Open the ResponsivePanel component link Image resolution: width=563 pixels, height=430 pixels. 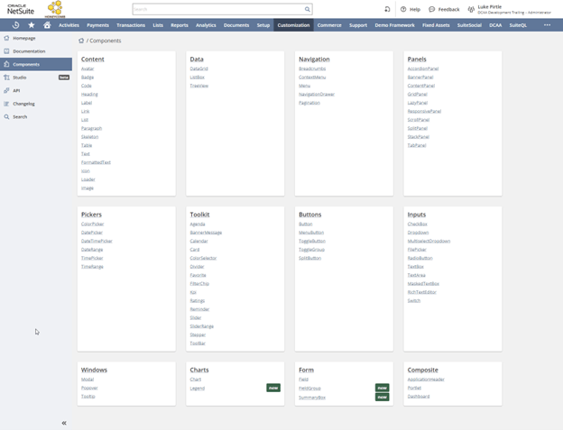click(424, 111)
